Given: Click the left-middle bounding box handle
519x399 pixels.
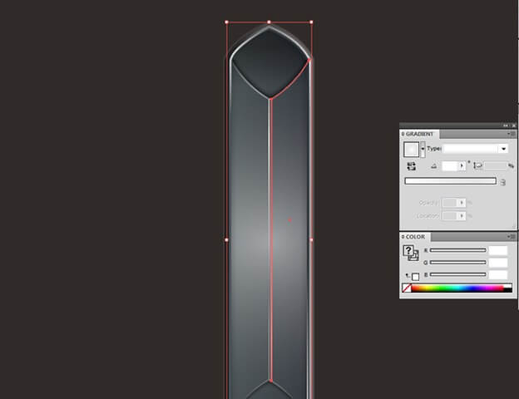Looking at the screenshot, I should (227, 239).
